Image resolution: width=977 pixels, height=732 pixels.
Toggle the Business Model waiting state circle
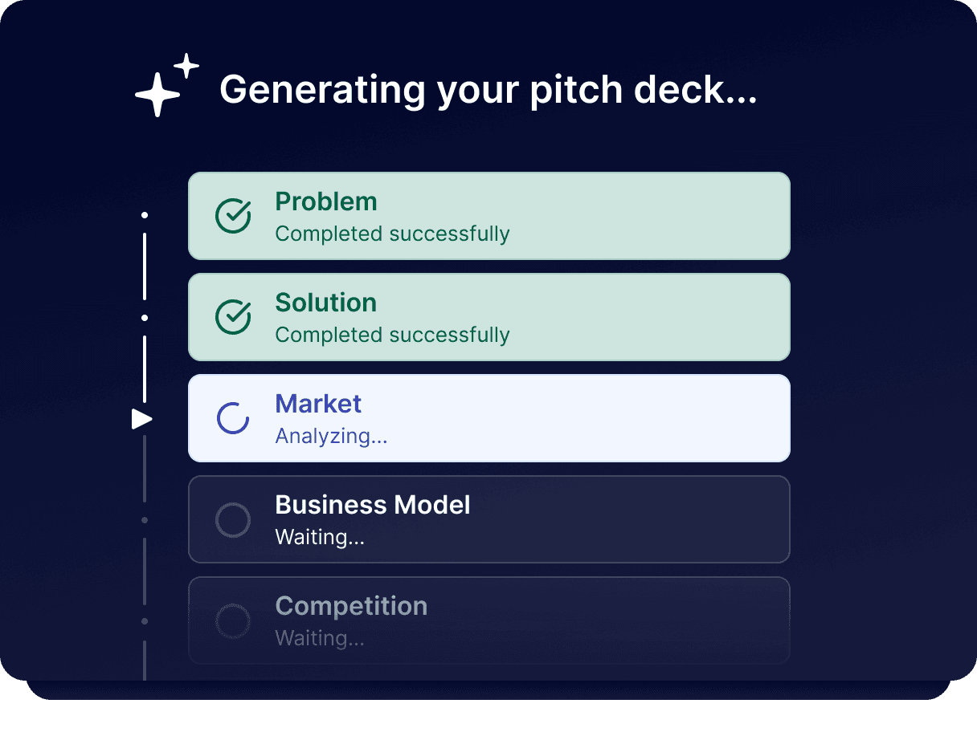pos(233,518)
